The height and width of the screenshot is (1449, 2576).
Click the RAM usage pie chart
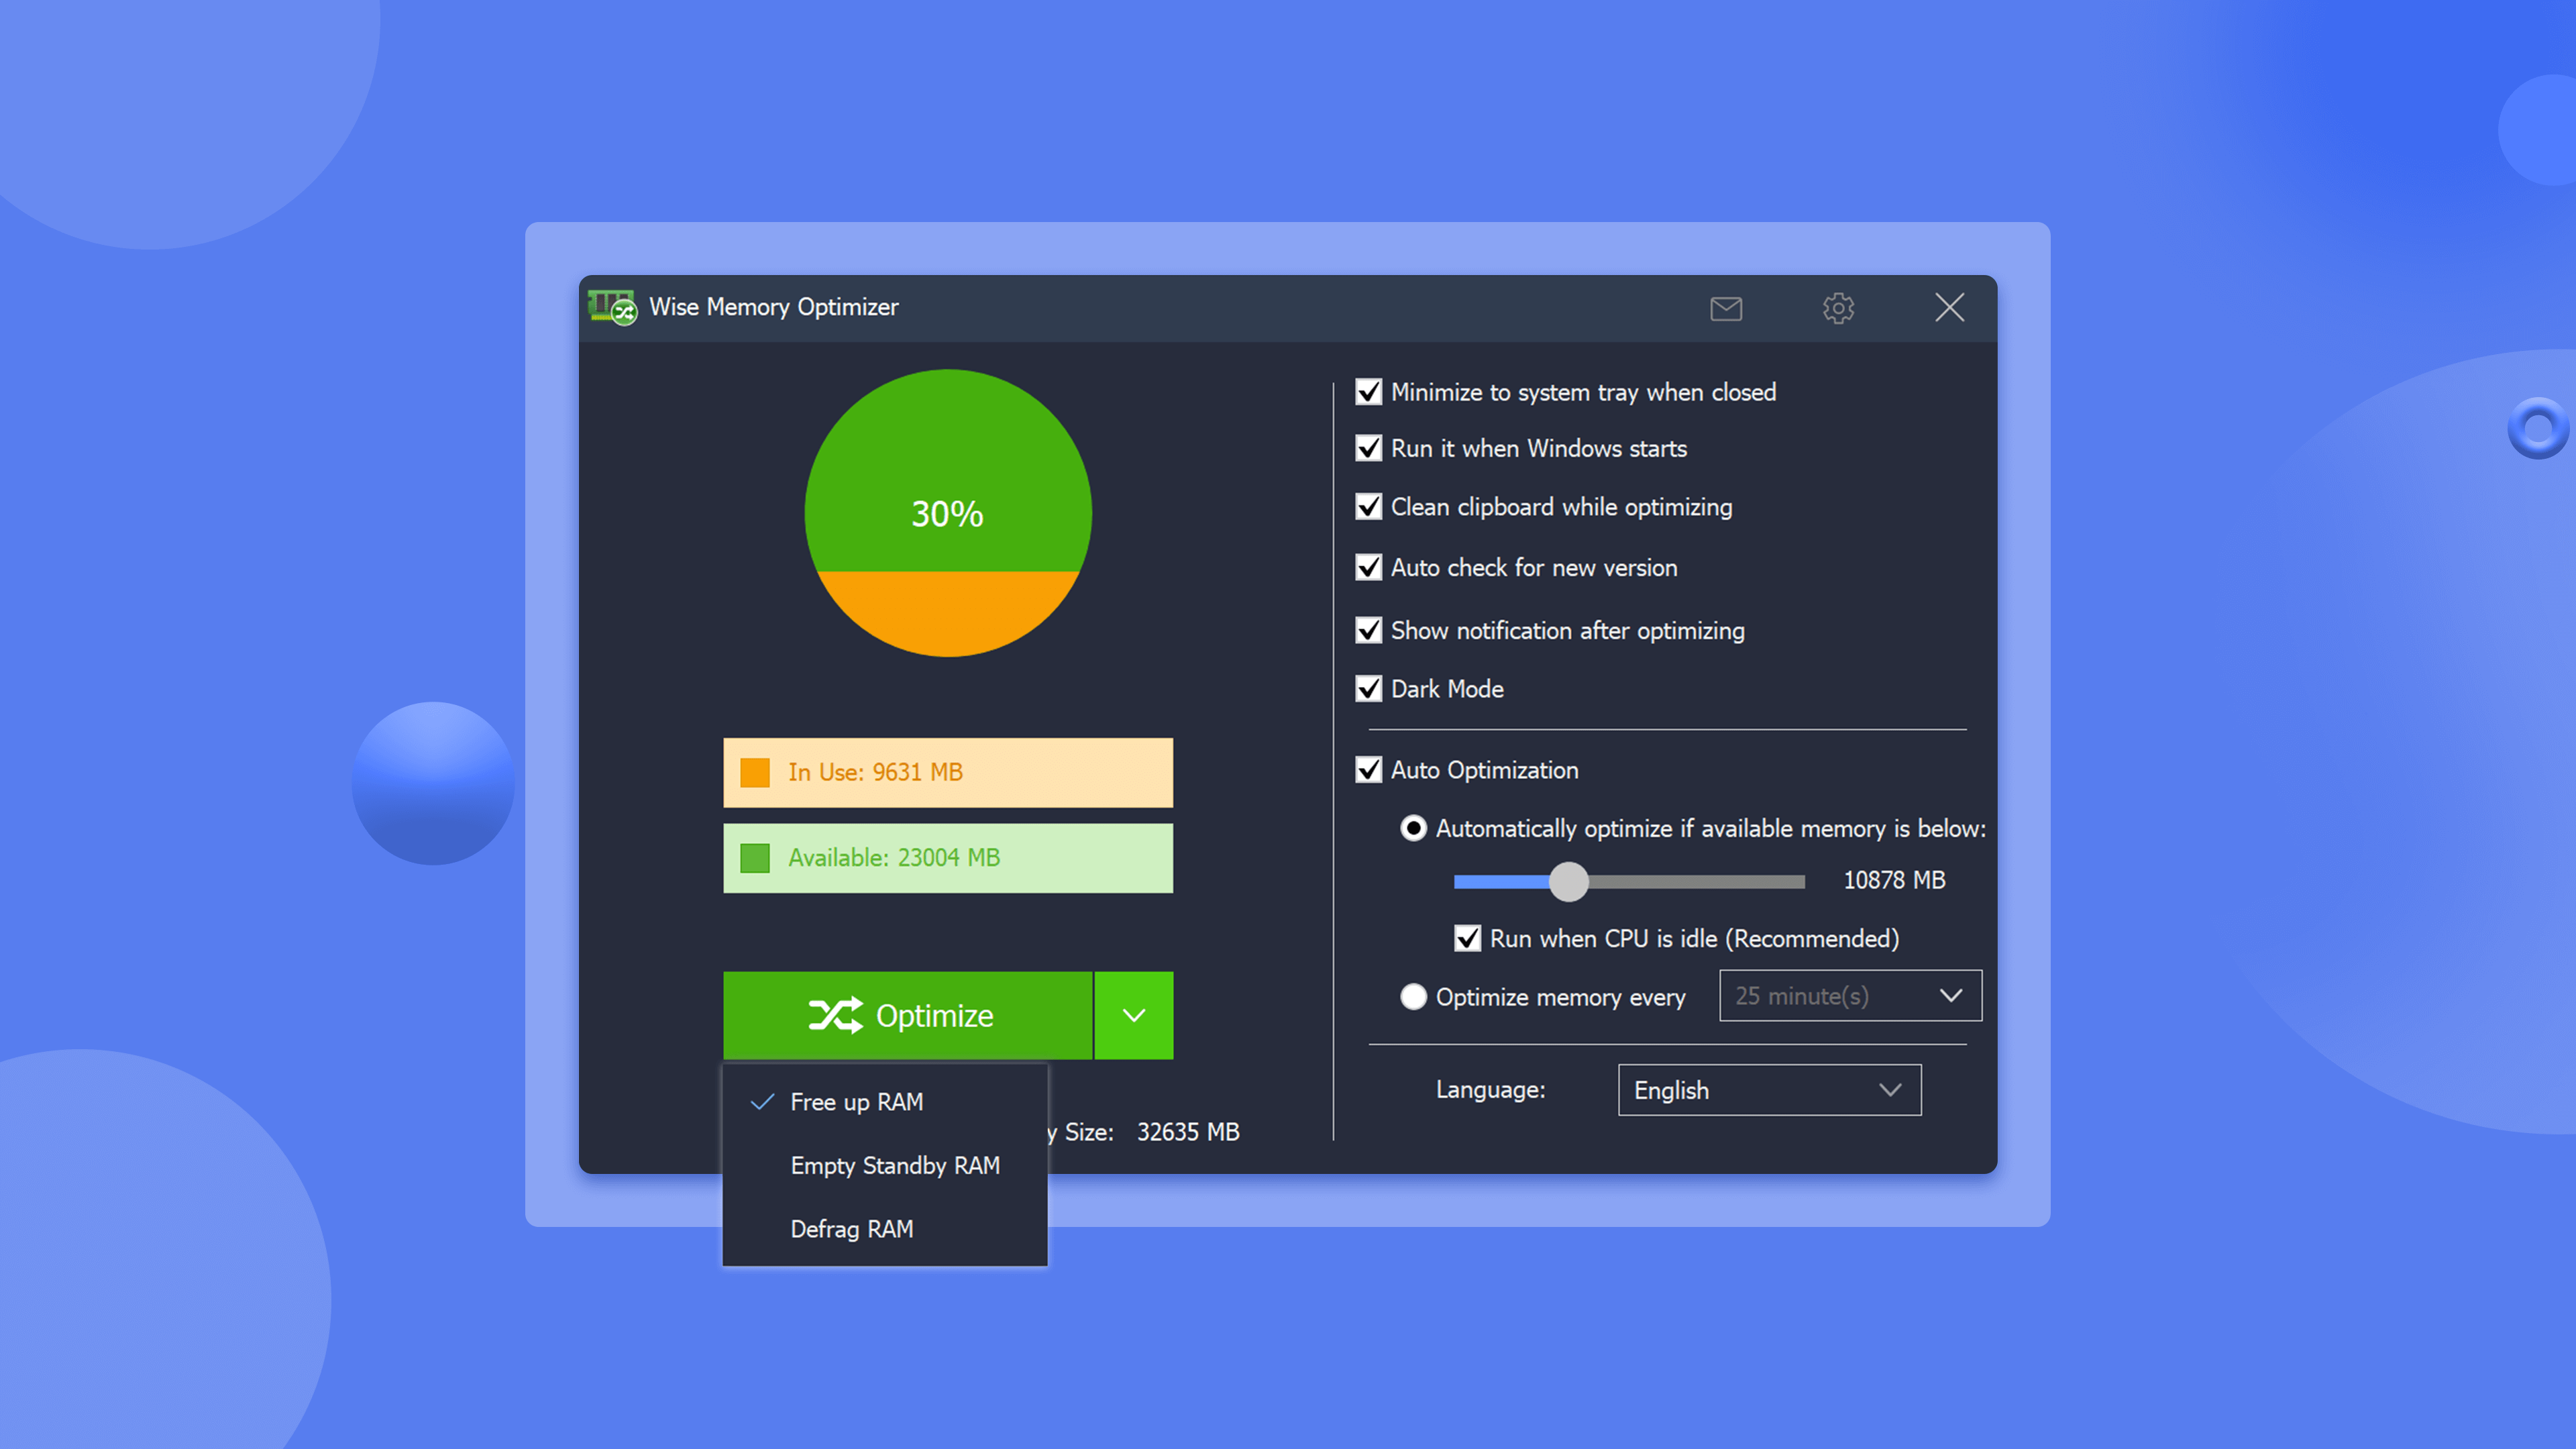[x=948, y=514]
